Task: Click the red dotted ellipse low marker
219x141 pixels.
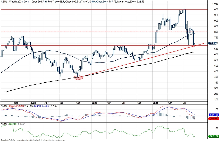Action: tap(78, 77)
